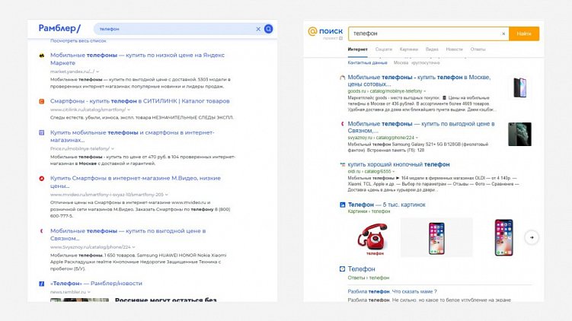Open Купить мобильные телефоны и смартфоны link
Image resolution: width=572 pixels, height=321 pixels.
coord(132,136)
